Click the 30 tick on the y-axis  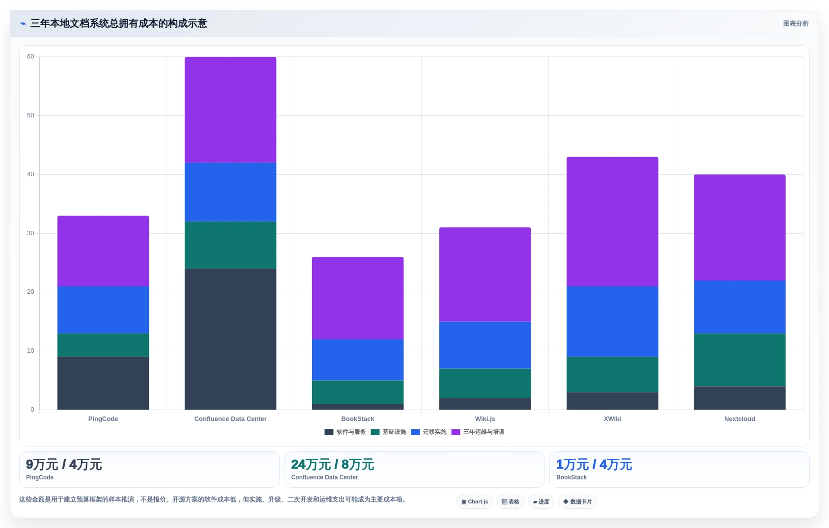pos(30,233)
